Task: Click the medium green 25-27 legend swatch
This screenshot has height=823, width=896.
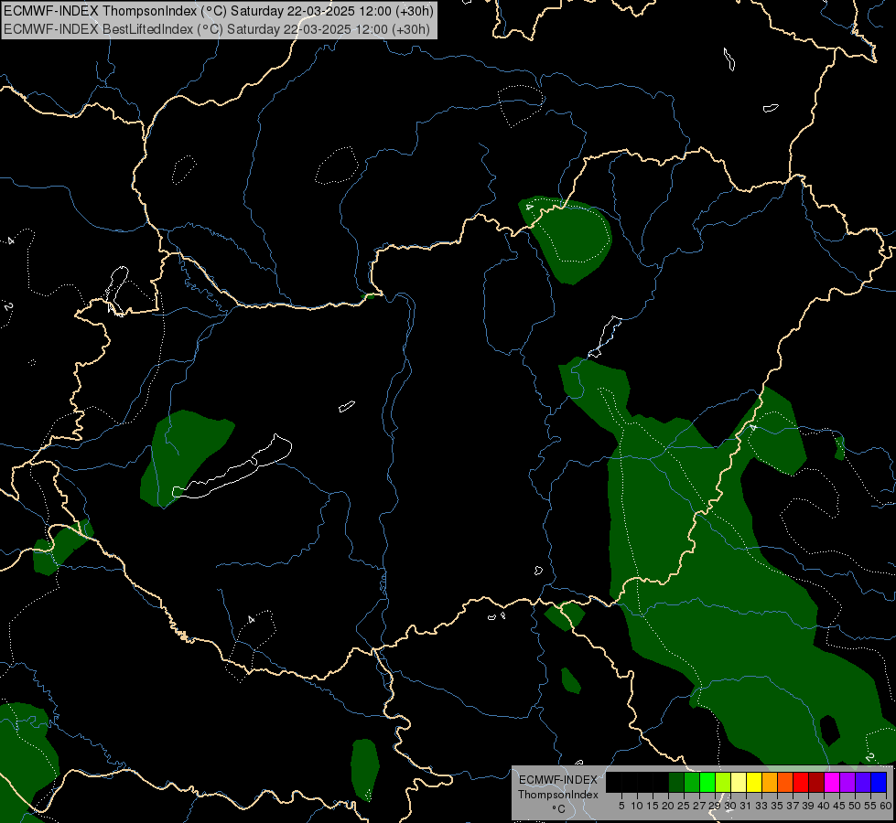Action: [x=692, y=782]
